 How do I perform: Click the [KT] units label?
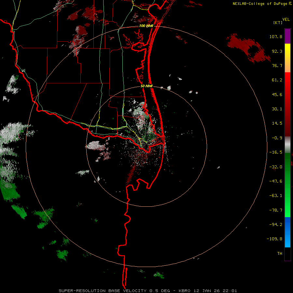278,22
